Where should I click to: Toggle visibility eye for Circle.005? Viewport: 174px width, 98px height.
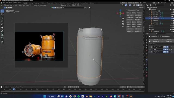[172, 15]
